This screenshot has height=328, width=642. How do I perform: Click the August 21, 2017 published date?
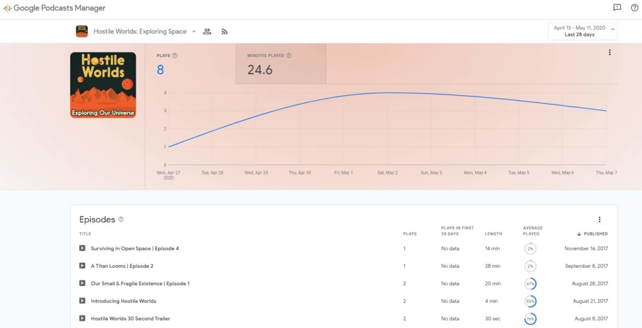[591, 301]
